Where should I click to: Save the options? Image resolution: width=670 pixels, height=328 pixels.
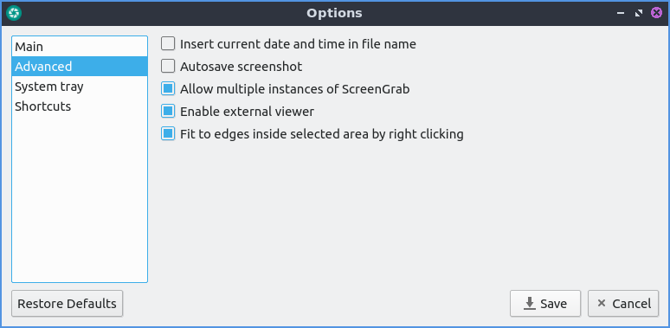(x=545, y=304)
